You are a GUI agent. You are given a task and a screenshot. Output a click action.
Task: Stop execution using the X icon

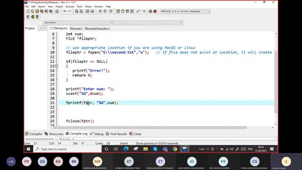pos(144,11)
